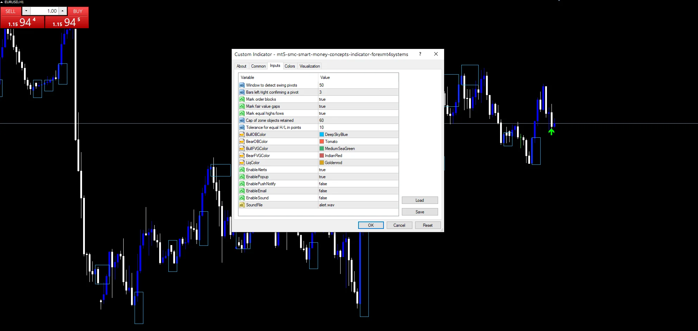Open DeepSkyBlue color value dropdown

click(358, 135)
